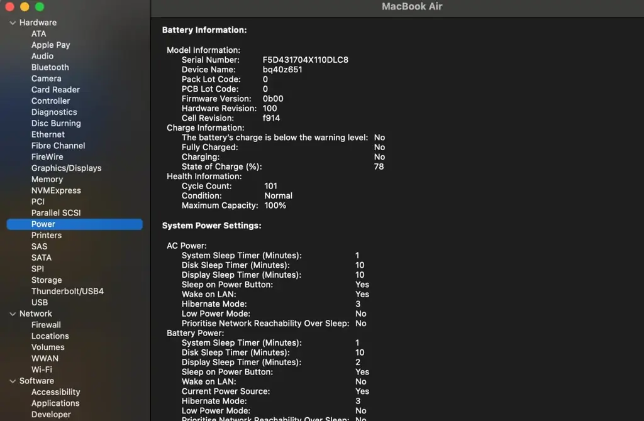The height and width of the screenshot is (421, 644).
Task: Click the Network category label
Action: point(36,314)
